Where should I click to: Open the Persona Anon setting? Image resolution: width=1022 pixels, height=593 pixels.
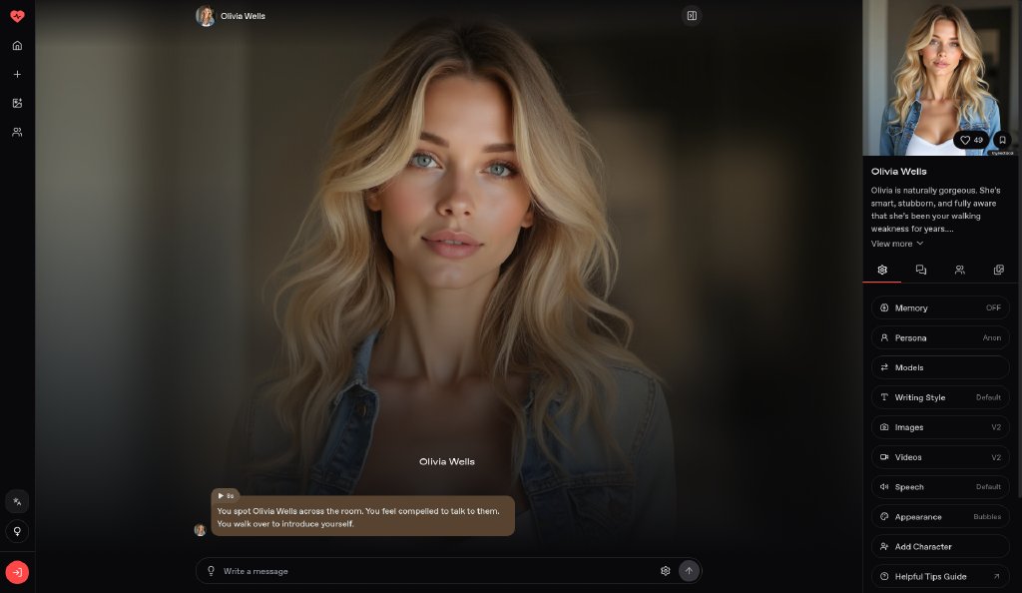[940, 337]
